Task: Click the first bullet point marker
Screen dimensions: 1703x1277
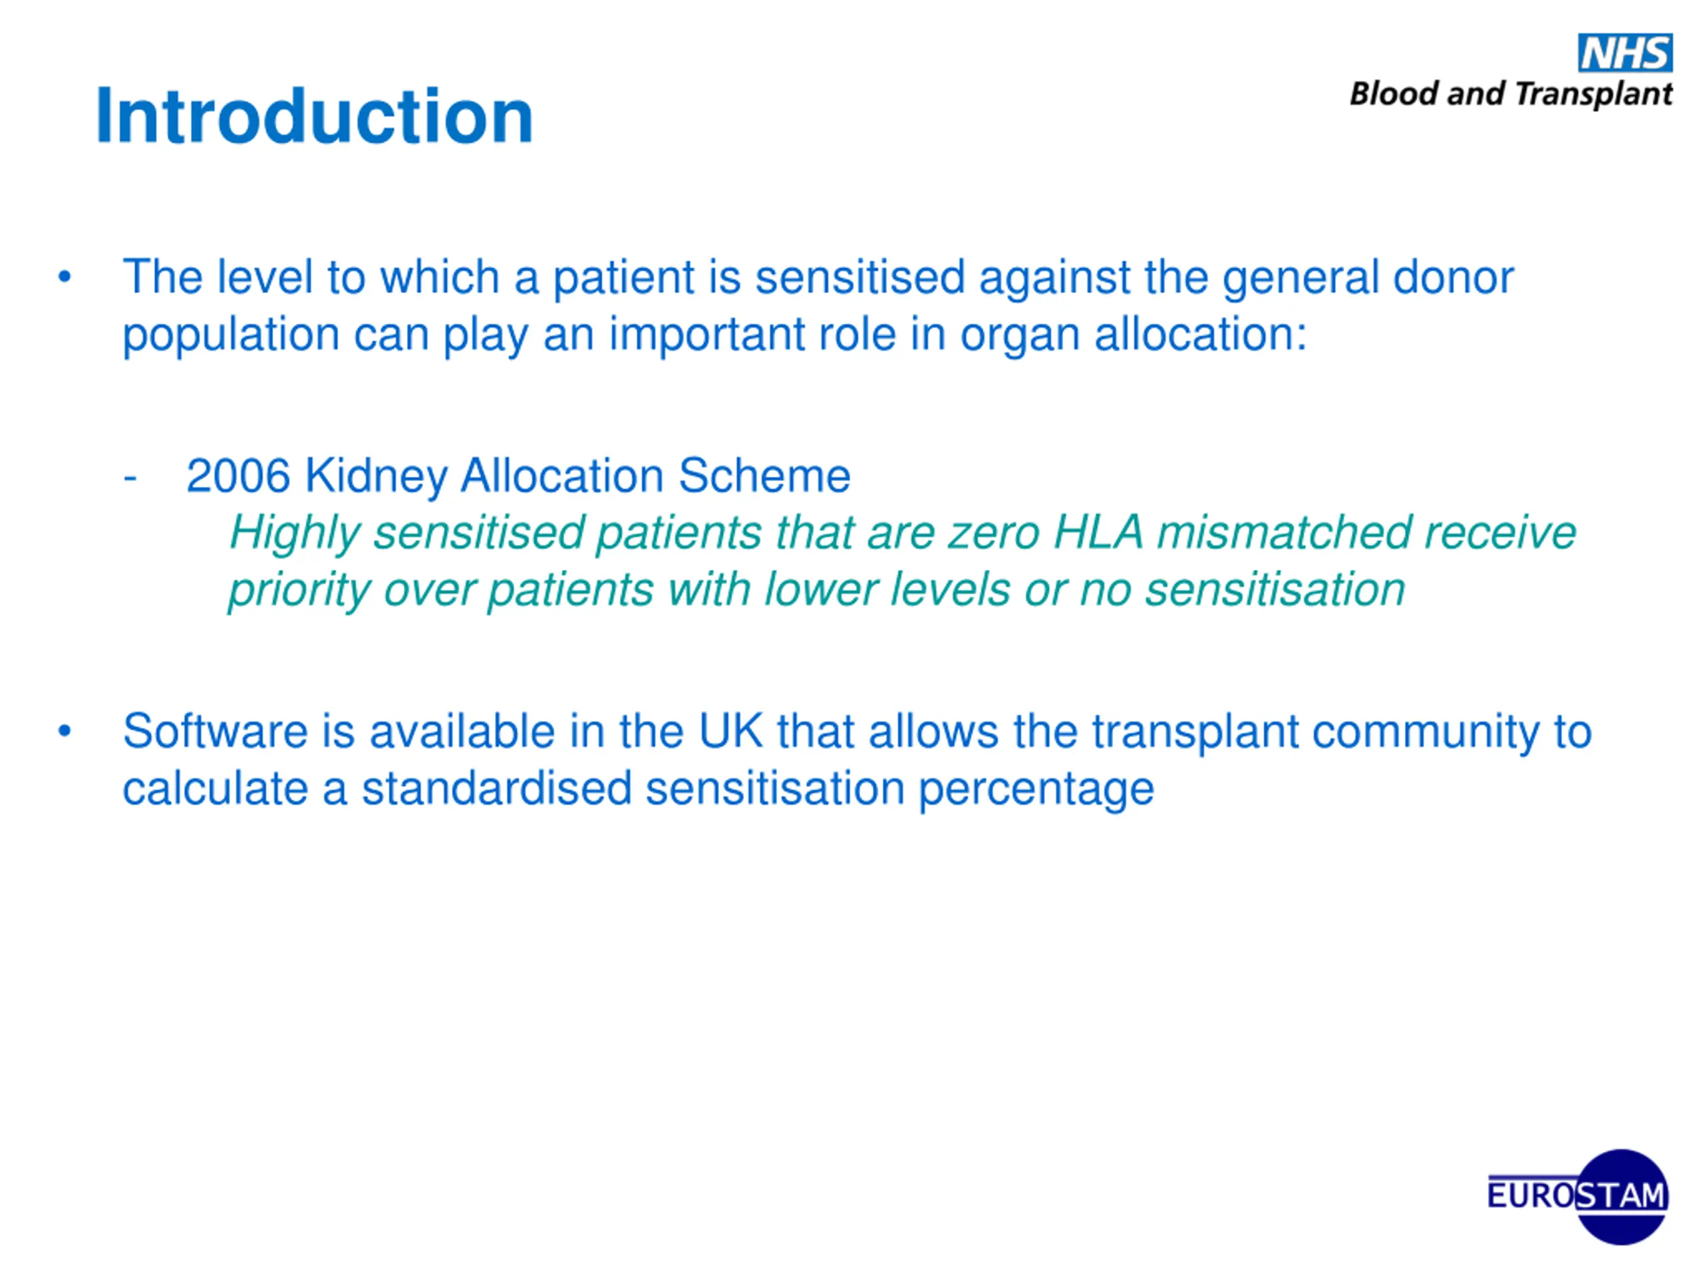Action: 65,277
